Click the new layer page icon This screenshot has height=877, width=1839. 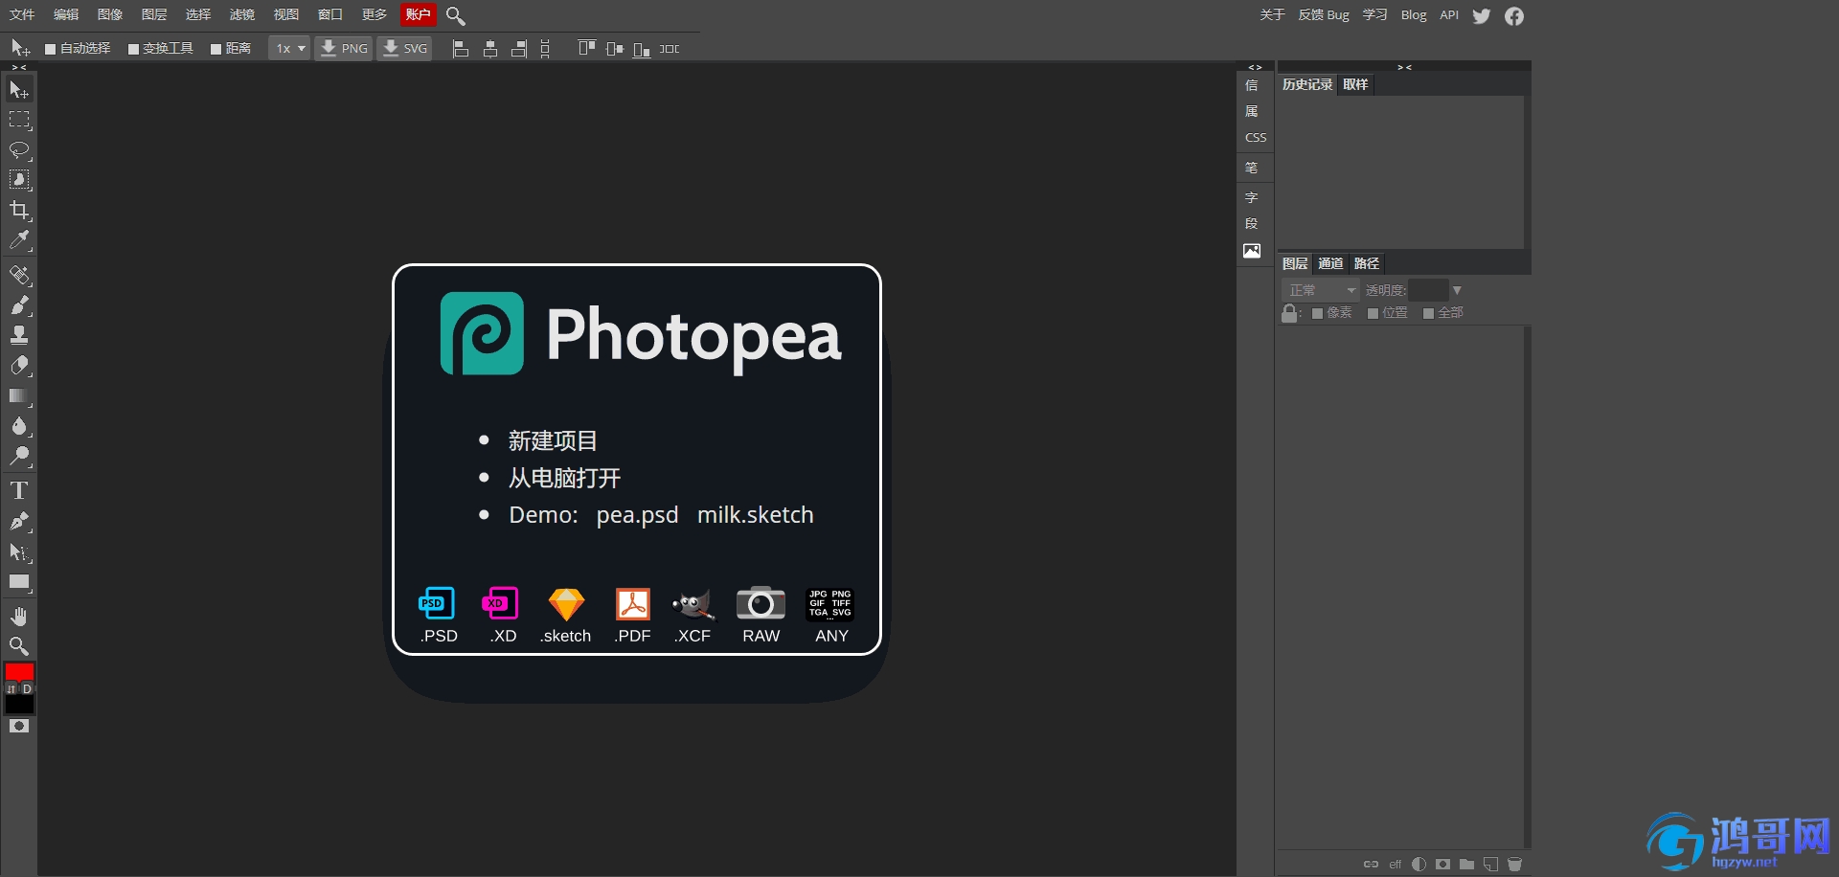pos(1490,864)
